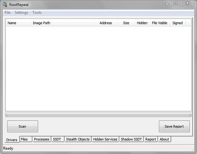
Task: Switch to the Report tab
Action: pyautogui.click(x=151, y=139)
